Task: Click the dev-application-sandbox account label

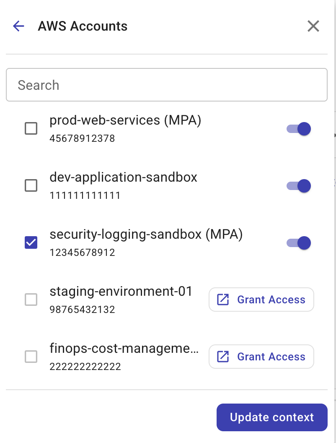Action: click(124, 177)
